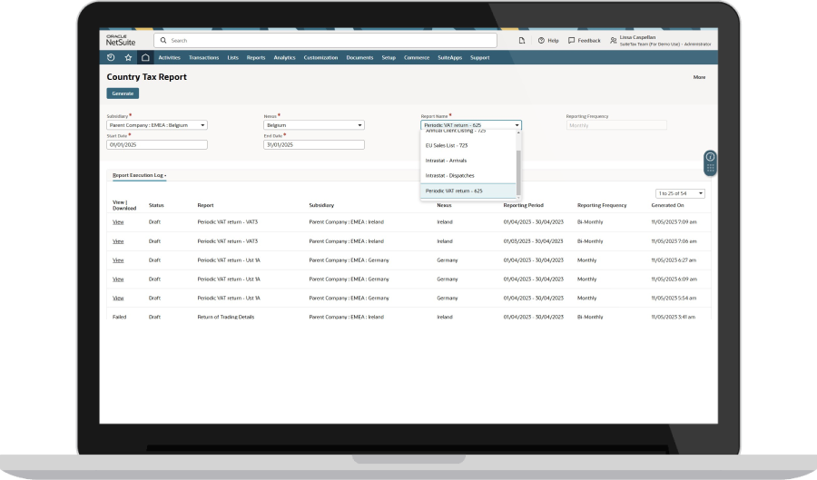Open the user role profile icon
Viewport: 817px width, 480px height.
614,41
